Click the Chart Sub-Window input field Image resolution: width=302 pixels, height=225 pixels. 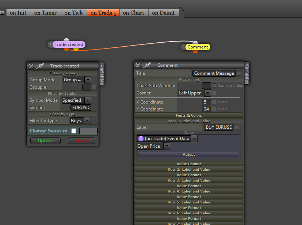206,86
